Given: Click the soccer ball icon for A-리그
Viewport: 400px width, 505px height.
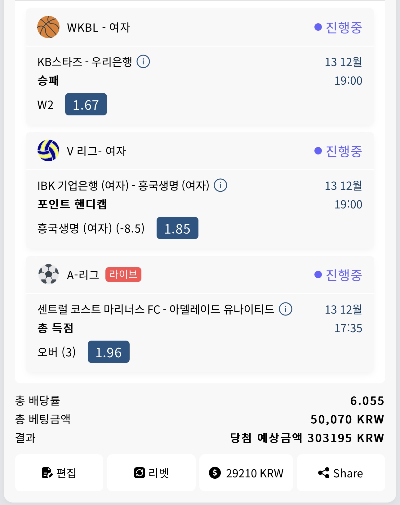Looking at the screenshot, I should pos(48,274).
